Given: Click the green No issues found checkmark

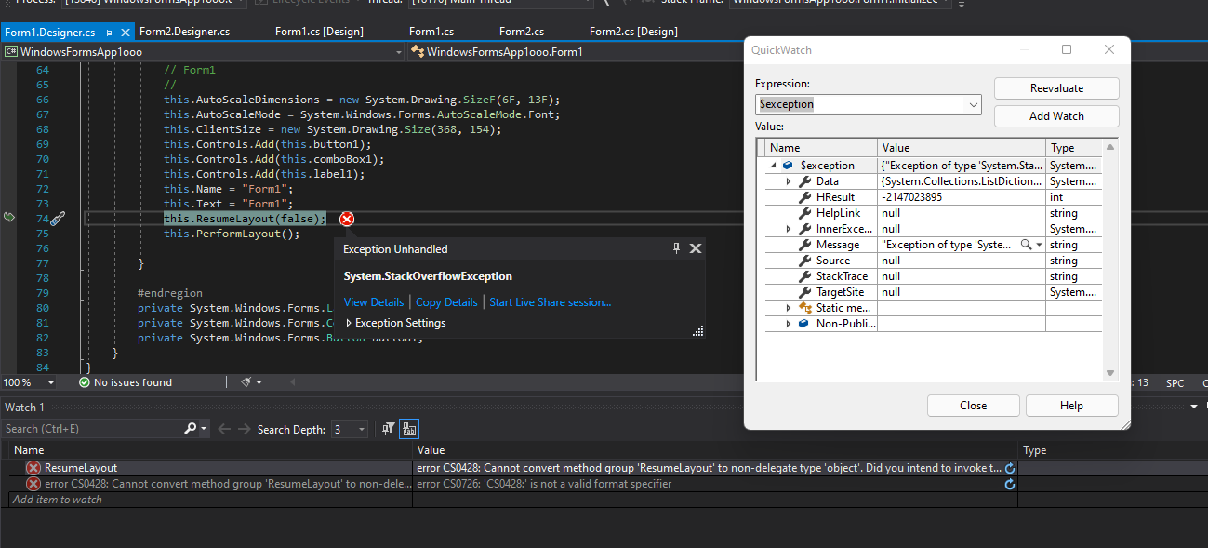Looking at the screenshot, I should (x=85, y=382).
